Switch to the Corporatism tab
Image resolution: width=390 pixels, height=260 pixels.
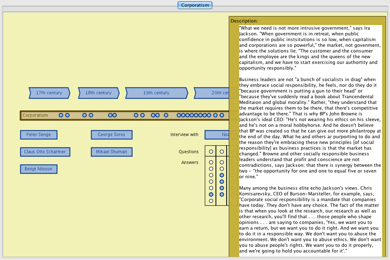(x=195, y=5)
